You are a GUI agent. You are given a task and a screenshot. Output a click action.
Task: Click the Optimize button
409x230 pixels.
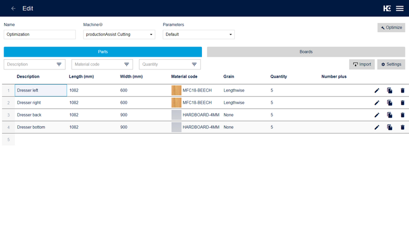391,28
